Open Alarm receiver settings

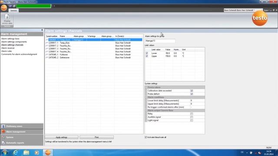tap(8, 48)
